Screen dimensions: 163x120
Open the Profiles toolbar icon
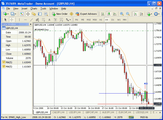point(13,14)
